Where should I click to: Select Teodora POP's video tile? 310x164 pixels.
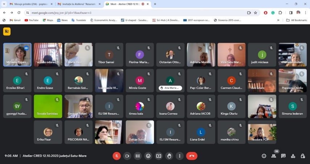click(x=262, y=132)
